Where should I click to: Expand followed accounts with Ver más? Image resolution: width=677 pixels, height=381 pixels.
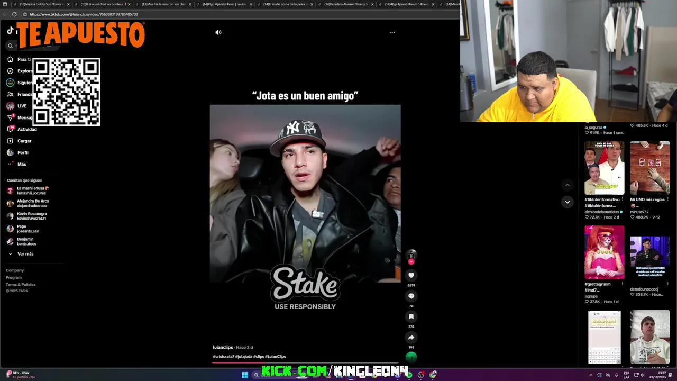(21, 254)
